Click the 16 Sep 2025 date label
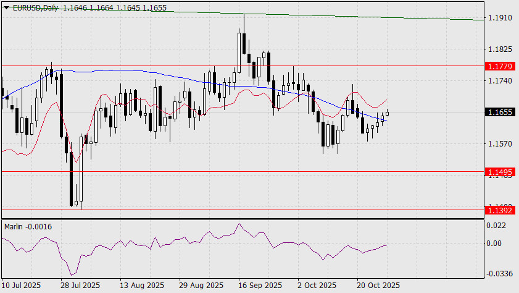Screen dimensions: 519x293 point(260,286)
